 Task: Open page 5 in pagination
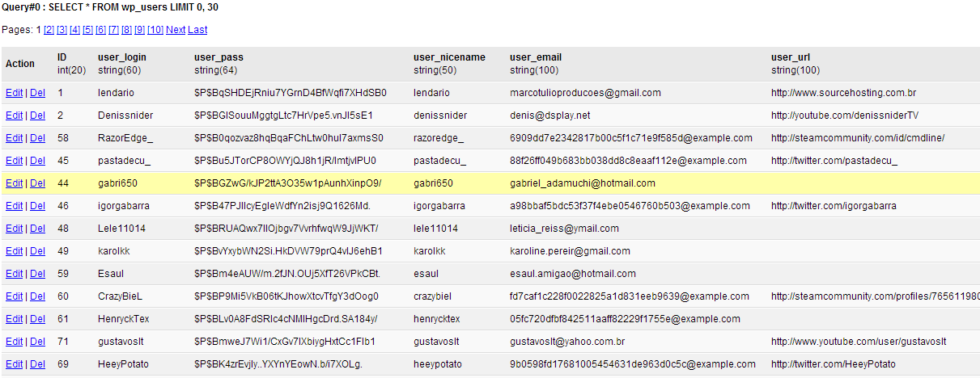click(87, 30)
